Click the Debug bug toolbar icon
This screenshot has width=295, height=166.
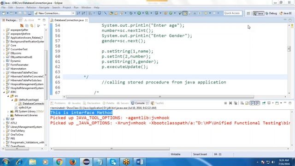131,13
